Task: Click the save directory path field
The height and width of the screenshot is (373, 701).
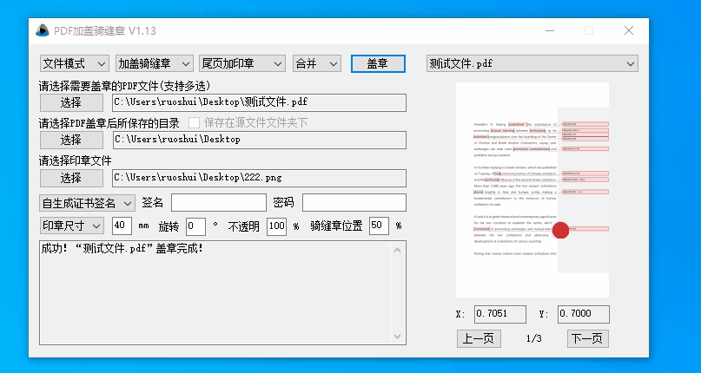Action: click(x=260, y=140)
